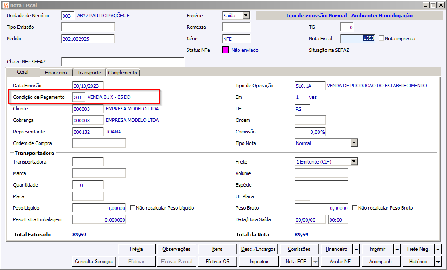Click the Remessa input field

(236, 27)
